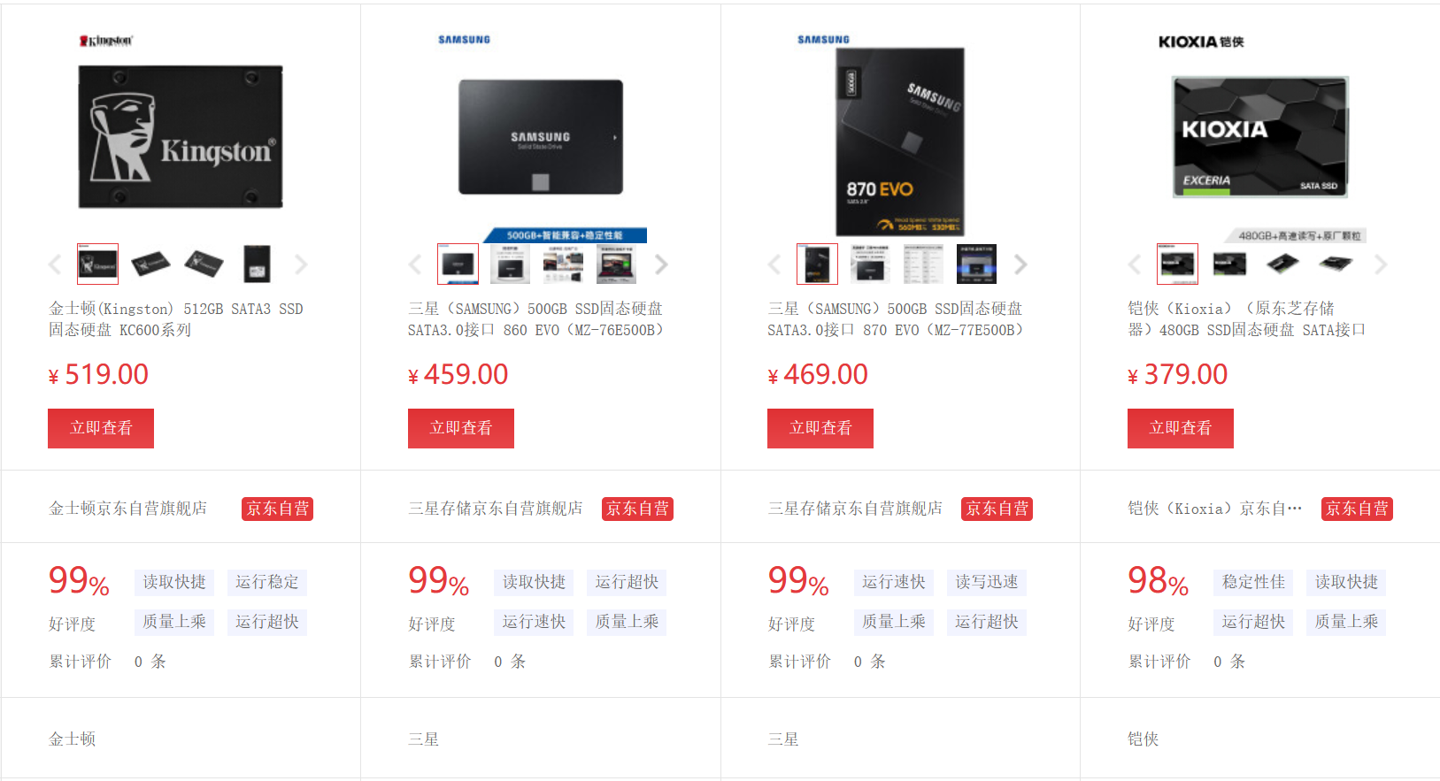Viewport: 1440px width, 781px height.
Task: Open Samsung 870 EVO MZ-77E500B title link
Action: (896, 319)
